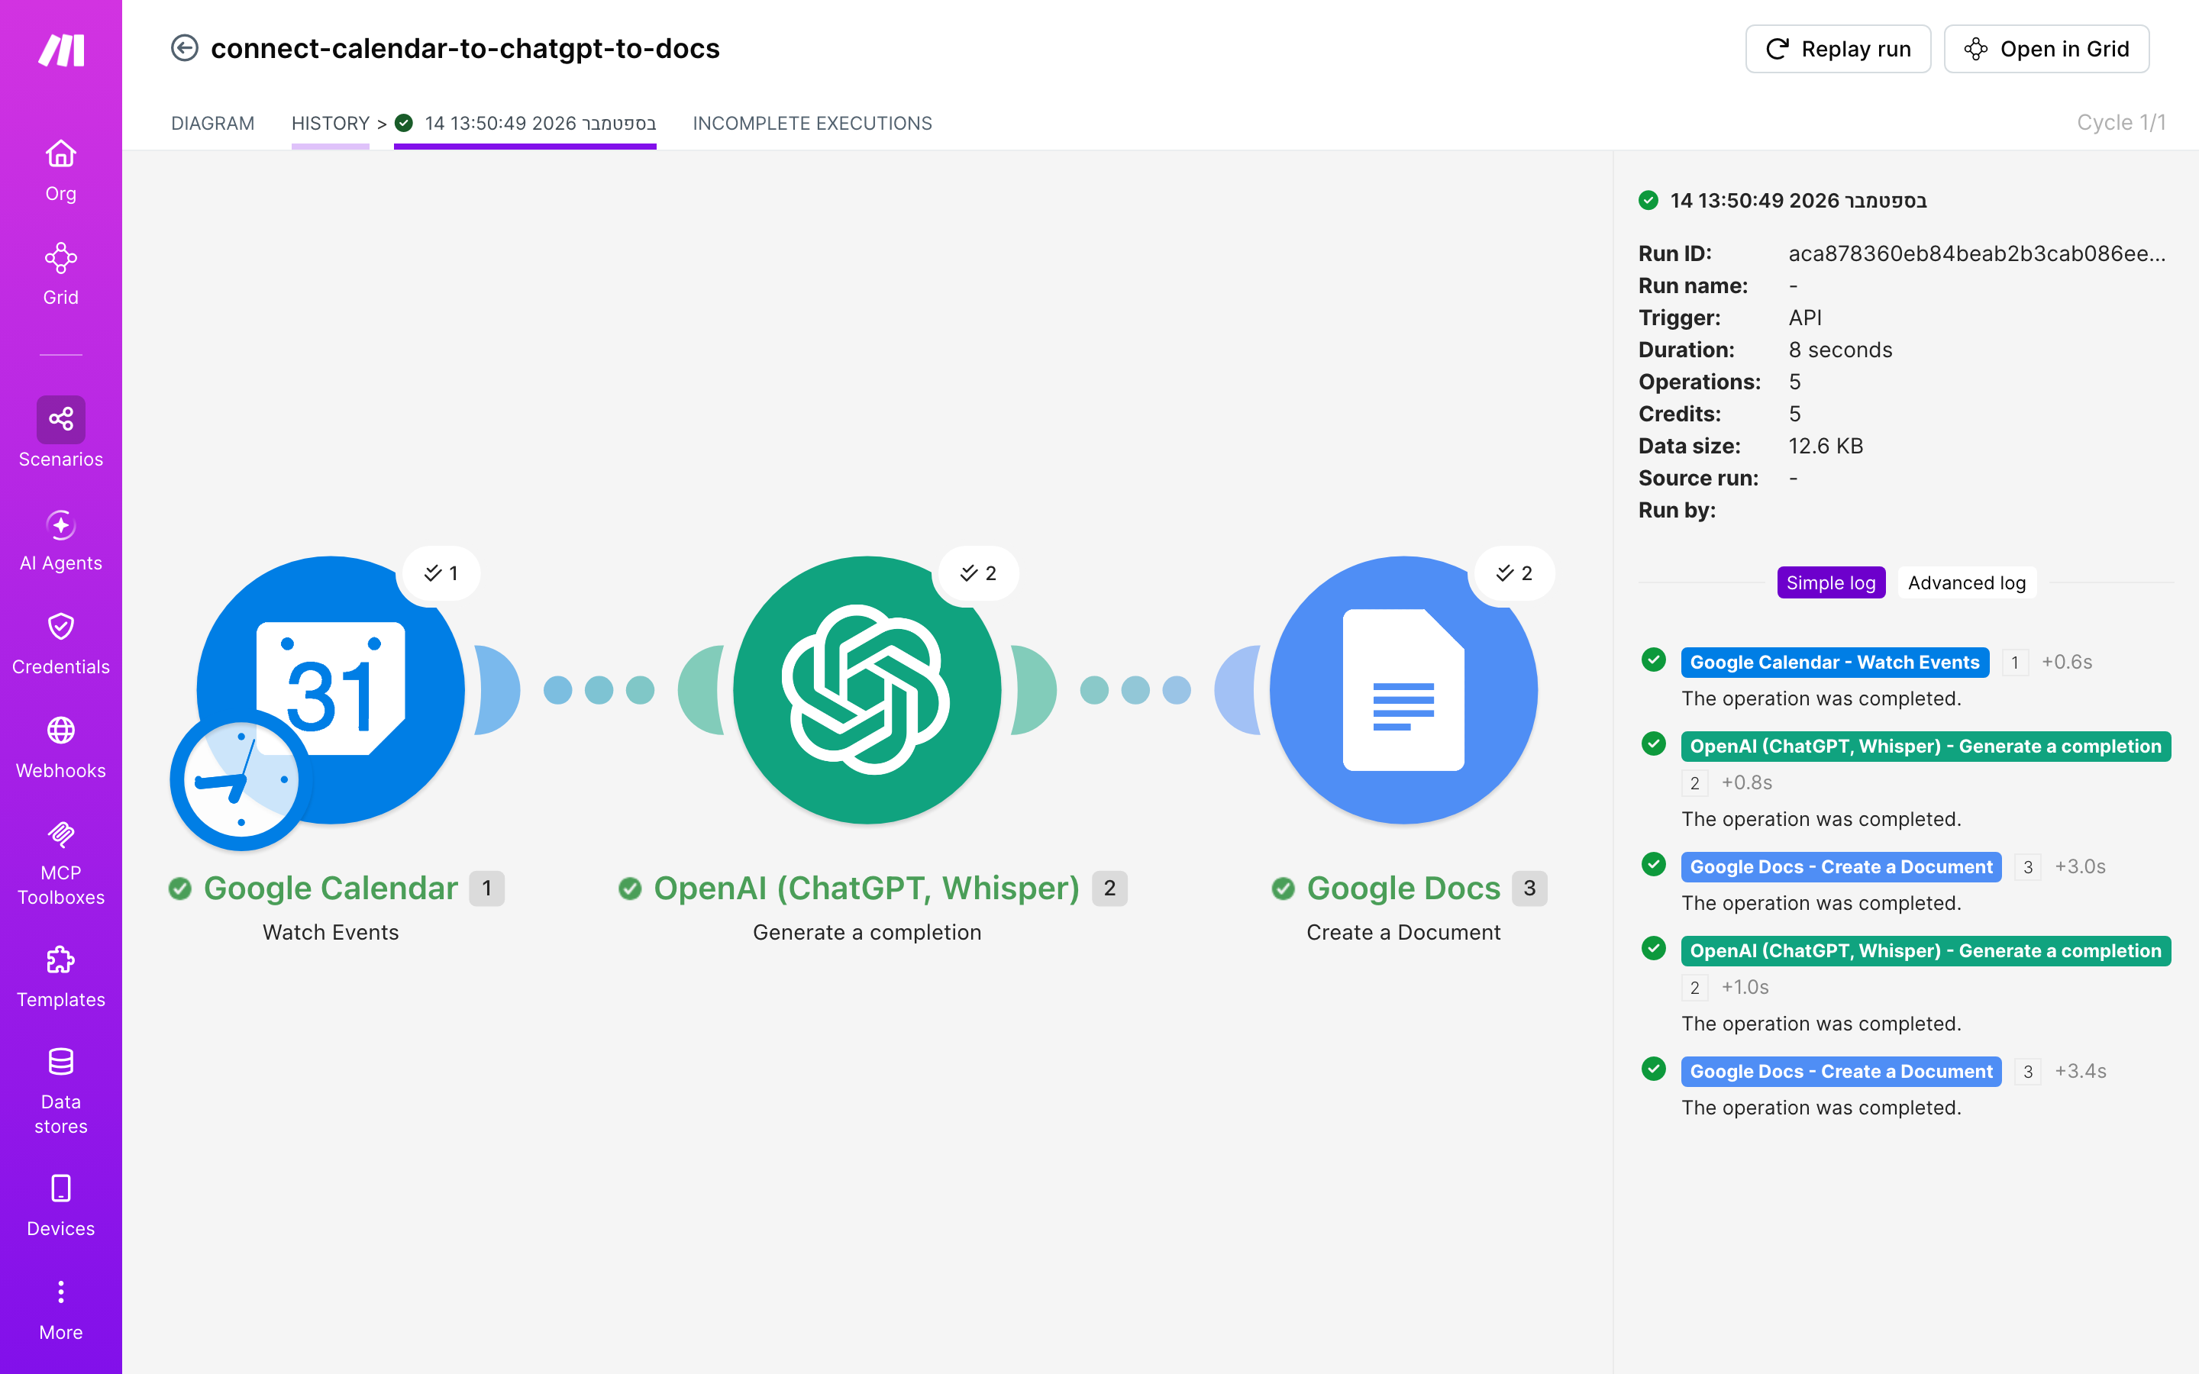
Task: Click the Cycle 1/1 indicator
Action: 2121,123
